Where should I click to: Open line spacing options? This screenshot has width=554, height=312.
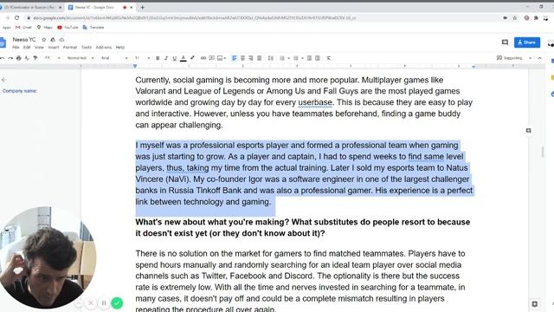(271, 58)
